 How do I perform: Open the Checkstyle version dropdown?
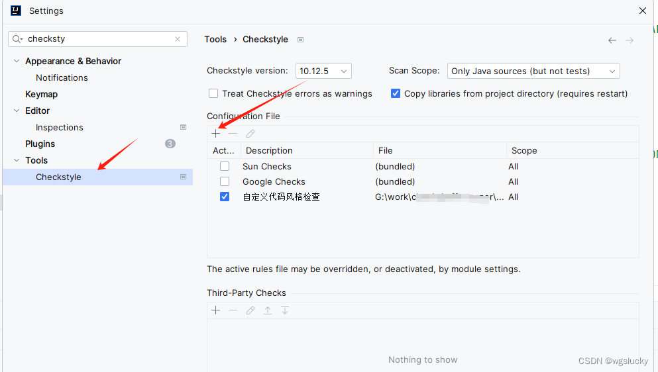[x=323, y=71]
